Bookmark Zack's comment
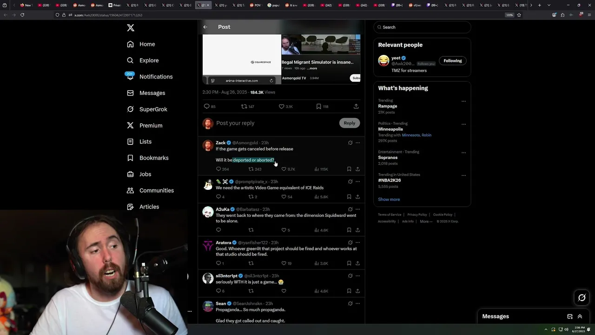595x335 pixels. pyautogui.click(x=349, y=169)
